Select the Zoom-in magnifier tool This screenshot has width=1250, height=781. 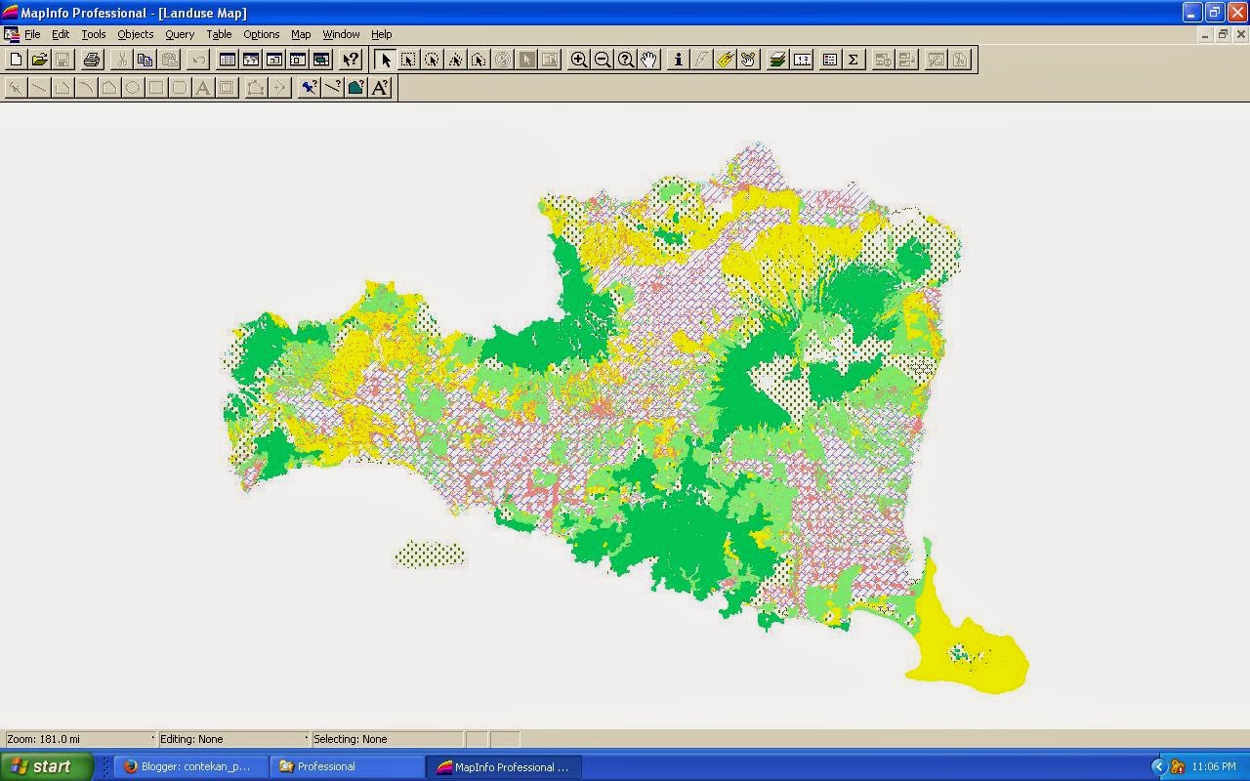click(579, 60)
